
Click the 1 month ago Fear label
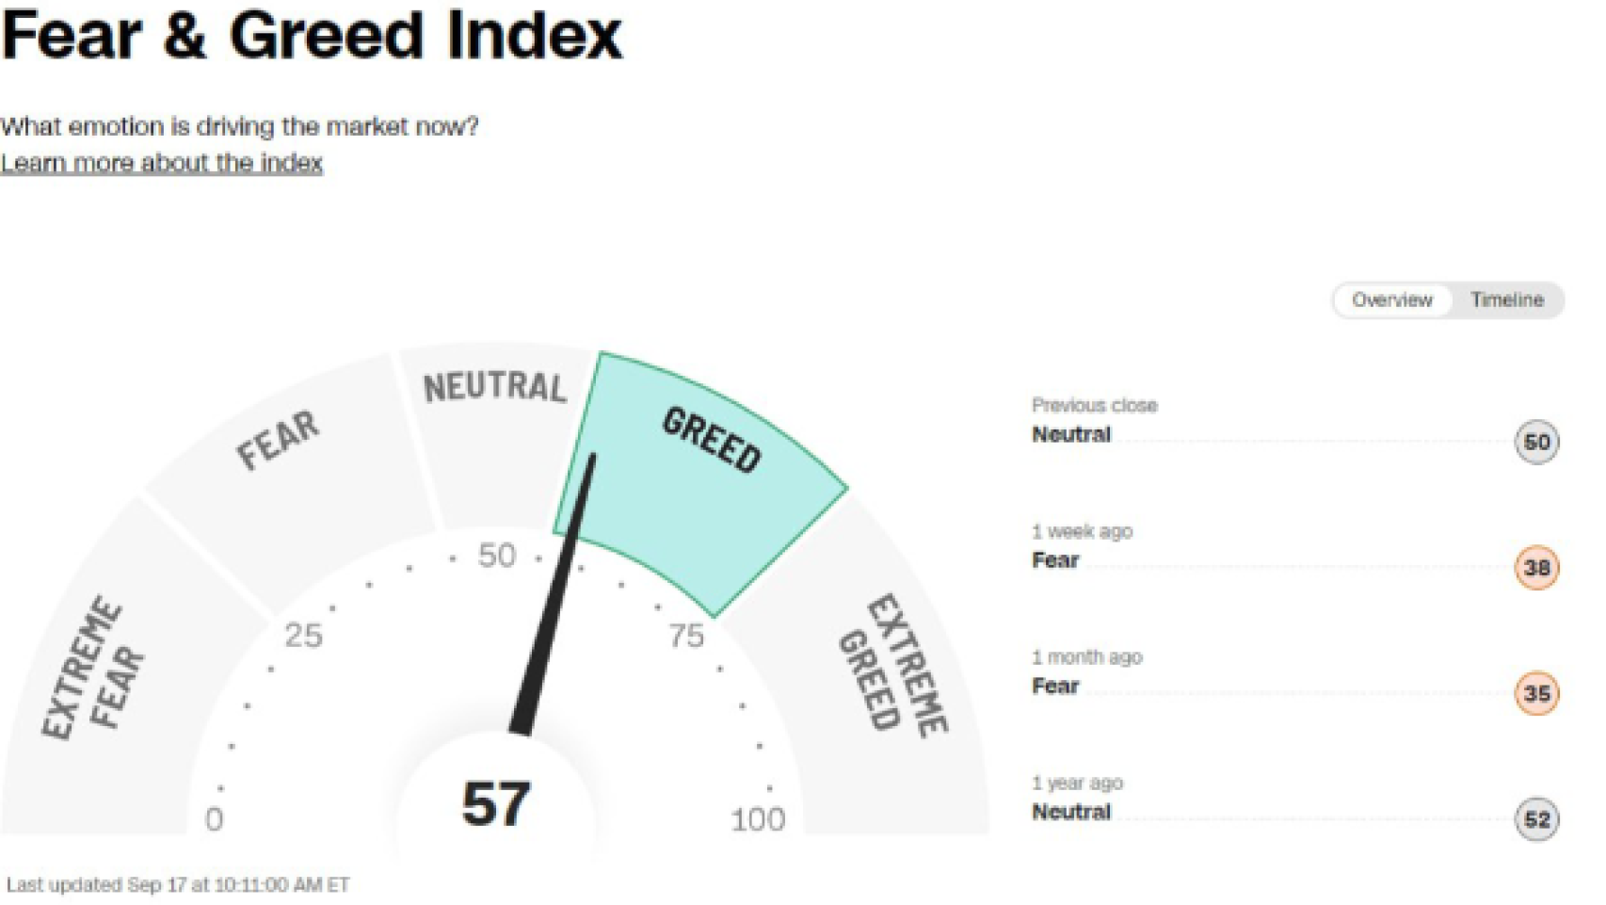click(1054, 686)
